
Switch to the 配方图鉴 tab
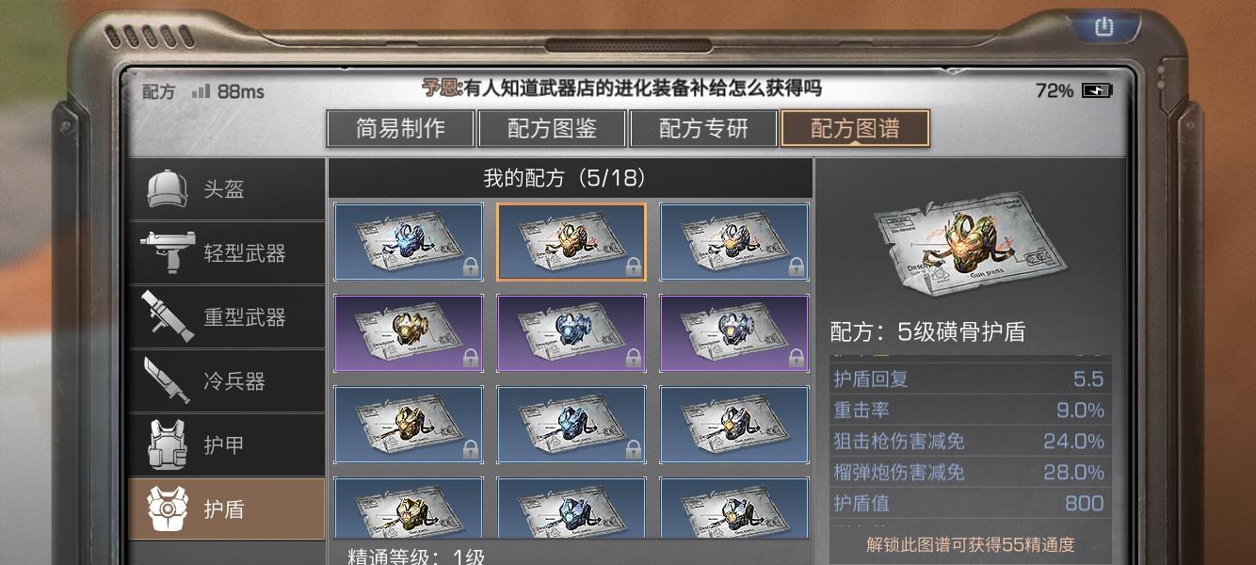(553, 129)
